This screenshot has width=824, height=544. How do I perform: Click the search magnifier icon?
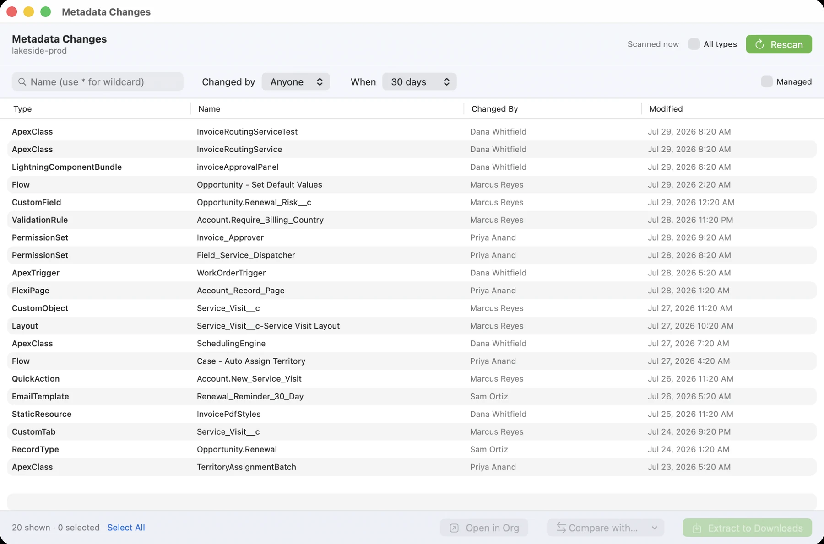pyautogui.click(x=22, y=82)
